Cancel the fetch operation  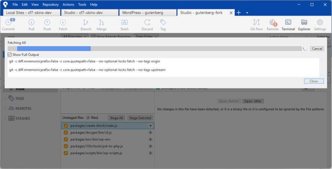317,48
